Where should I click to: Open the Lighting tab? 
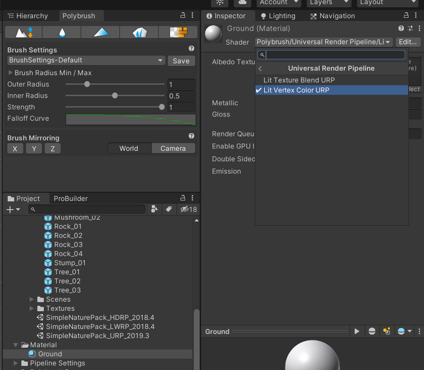277,15
